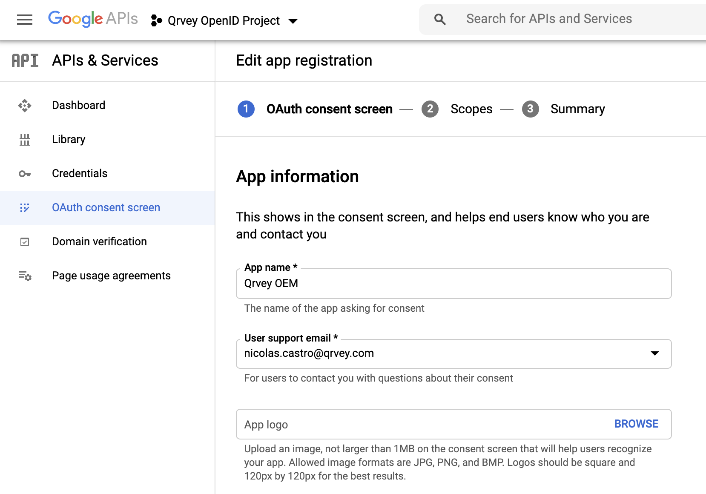Click the BROWSE button for App logo
Viewport: 706px width, 494px height.
636,424
